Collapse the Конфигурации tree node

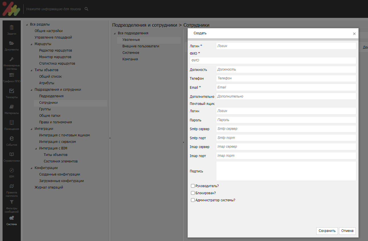coord(32,168)
